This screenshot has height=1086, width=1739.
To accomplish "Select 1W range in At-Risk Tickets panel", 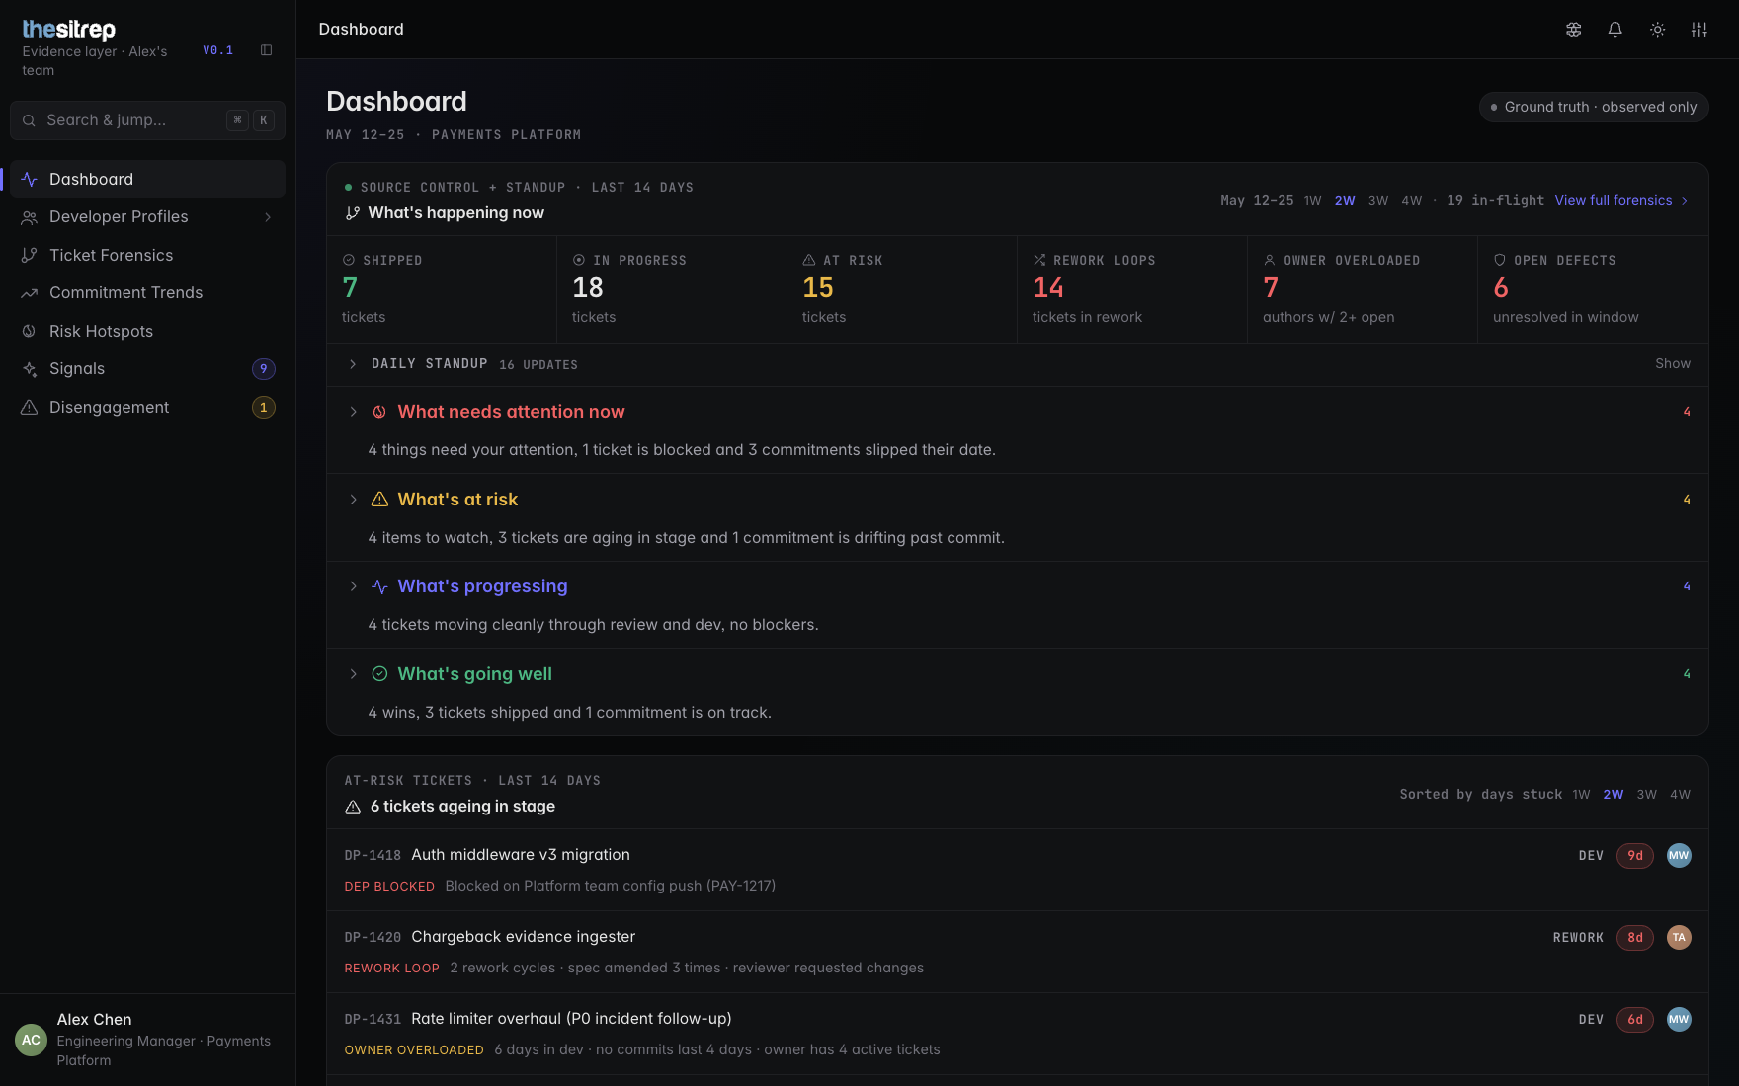I will pos(1581,795).
